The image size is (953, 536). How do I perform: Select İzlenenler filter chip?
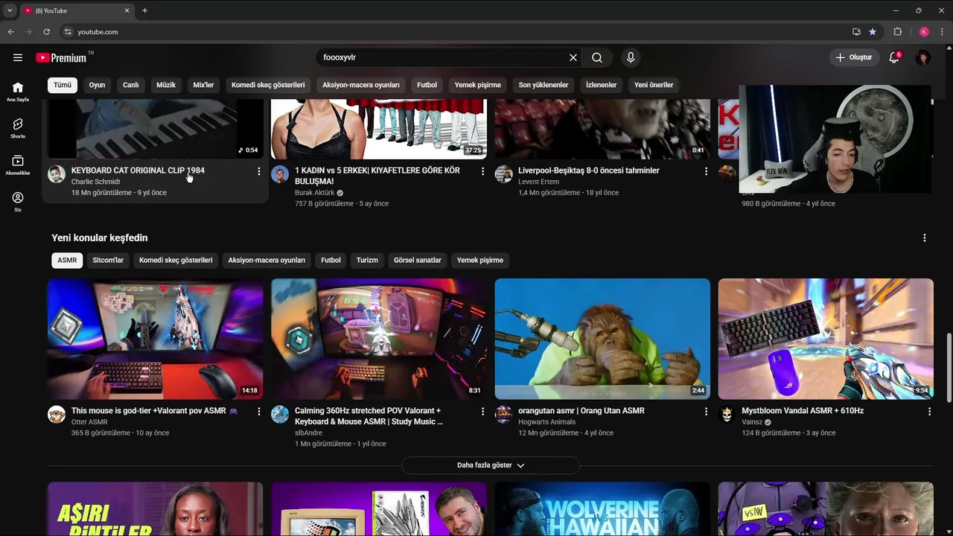tap(602, 85)
